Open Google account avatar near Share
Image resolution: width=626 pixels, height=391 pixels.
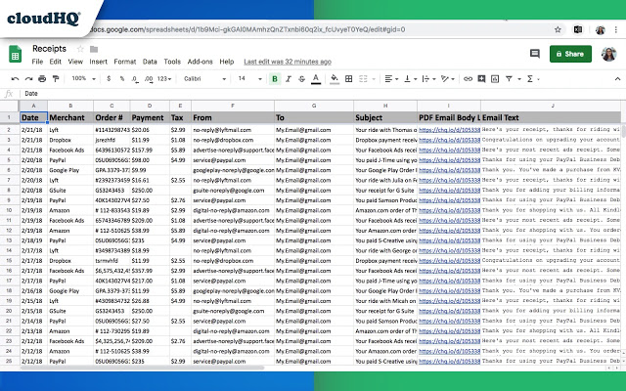point(608,54)
